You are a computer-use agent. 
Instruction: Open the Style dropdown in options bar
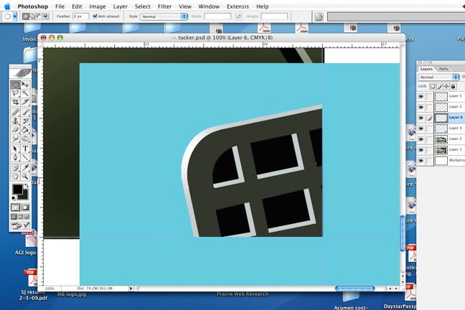click(x=164, y=17)
